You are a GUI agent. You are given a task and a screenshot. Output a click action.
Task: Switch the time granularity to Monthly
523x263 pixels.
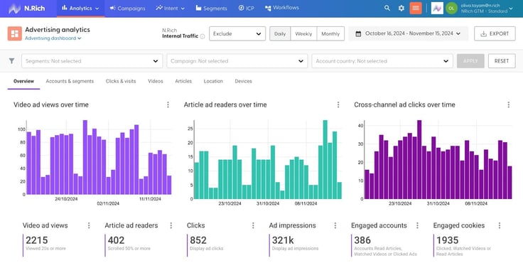tap(330, 33)
